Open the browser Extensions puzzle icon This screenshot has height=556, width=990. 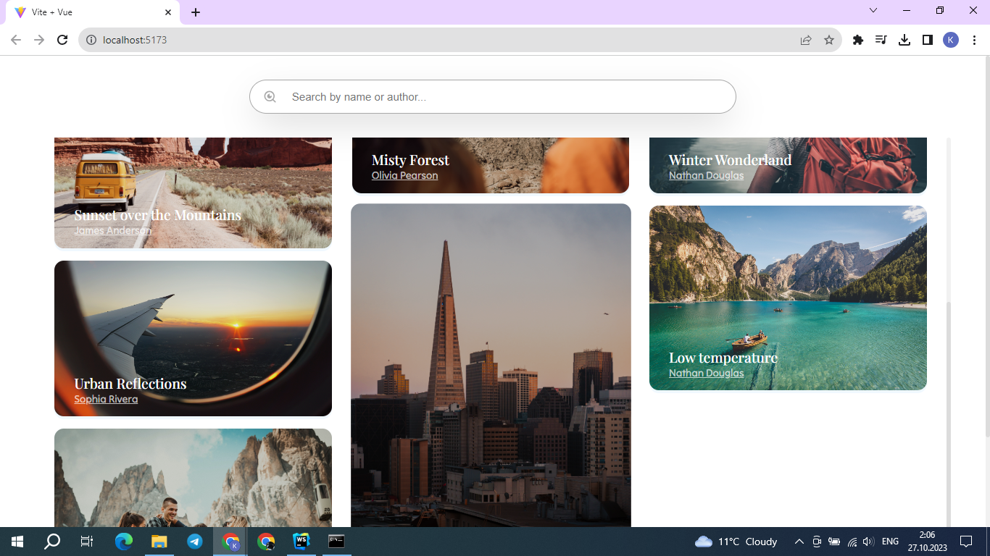point(857,40)
